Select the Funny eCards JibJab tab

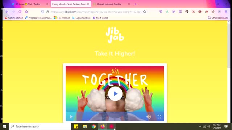[69, 4]
